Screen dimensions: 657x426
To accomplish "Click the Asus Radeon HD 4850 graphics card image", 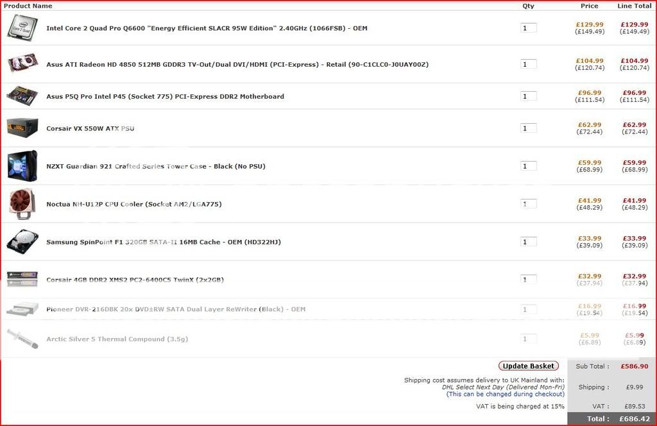I will 22,63.
